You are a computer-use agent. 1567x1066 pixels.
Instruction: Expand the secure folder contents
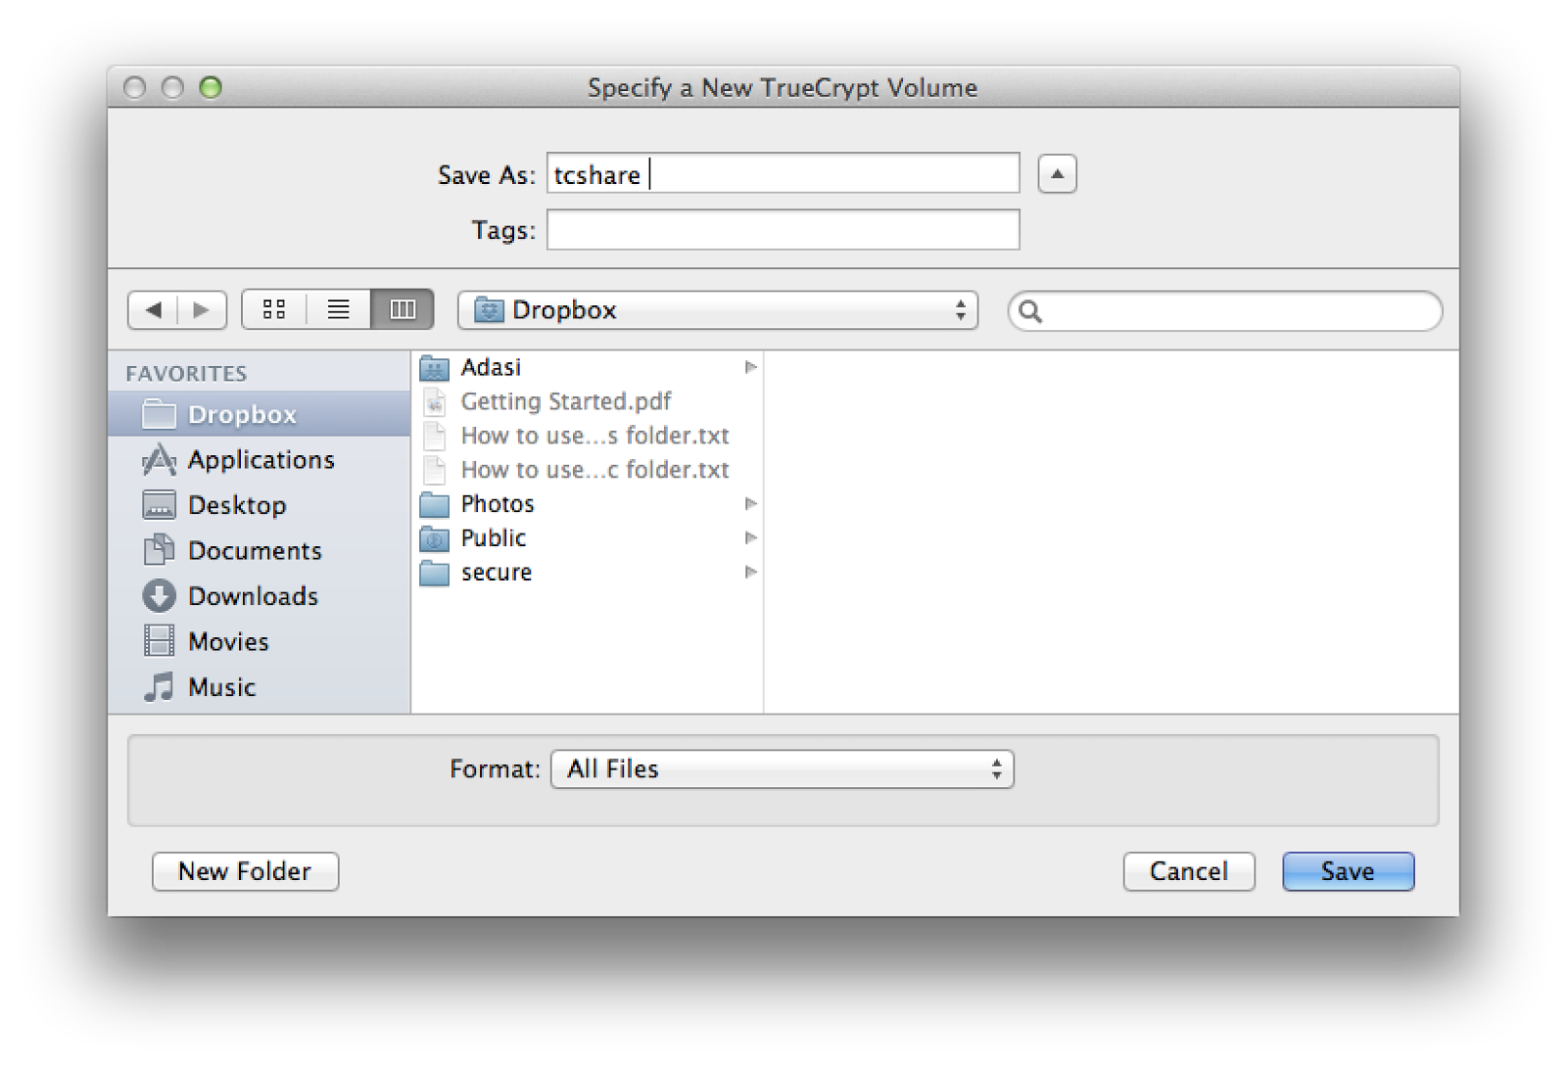click(x=750, y=573)
